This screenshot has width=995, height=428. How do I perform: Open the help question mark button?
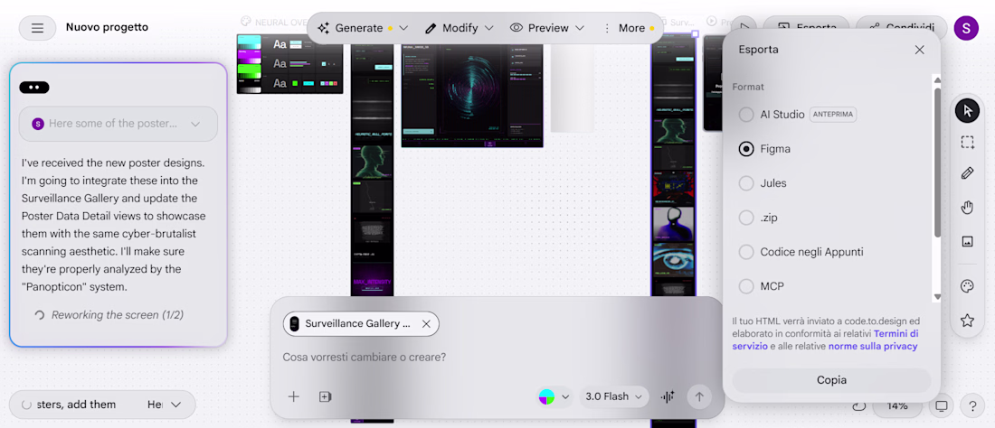(x=972, y=405)
